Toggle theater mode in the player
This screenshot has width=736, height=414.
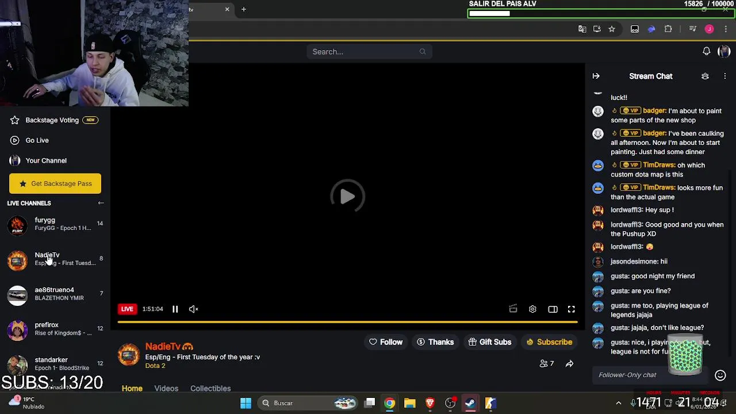(553, 309)
